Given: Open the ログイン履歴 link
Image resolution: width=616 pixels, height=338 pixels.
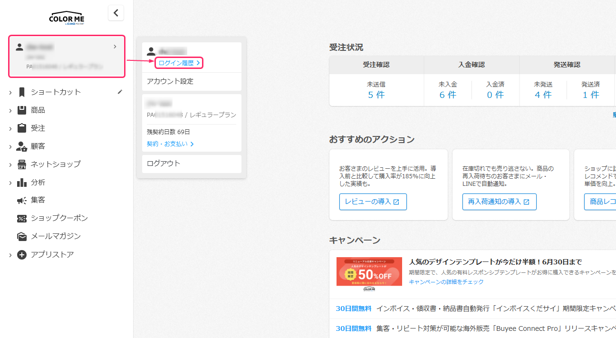Looking at the screenshot, I should point(179,63).
